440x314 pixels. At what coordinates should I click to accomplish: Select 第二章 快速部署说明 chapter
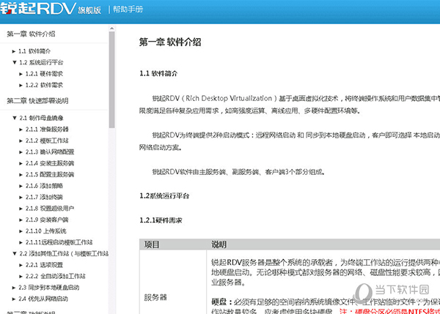click(37, 100)
